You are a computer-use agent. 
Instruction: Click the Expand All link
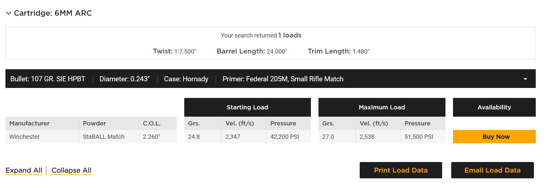pos(24,170)
